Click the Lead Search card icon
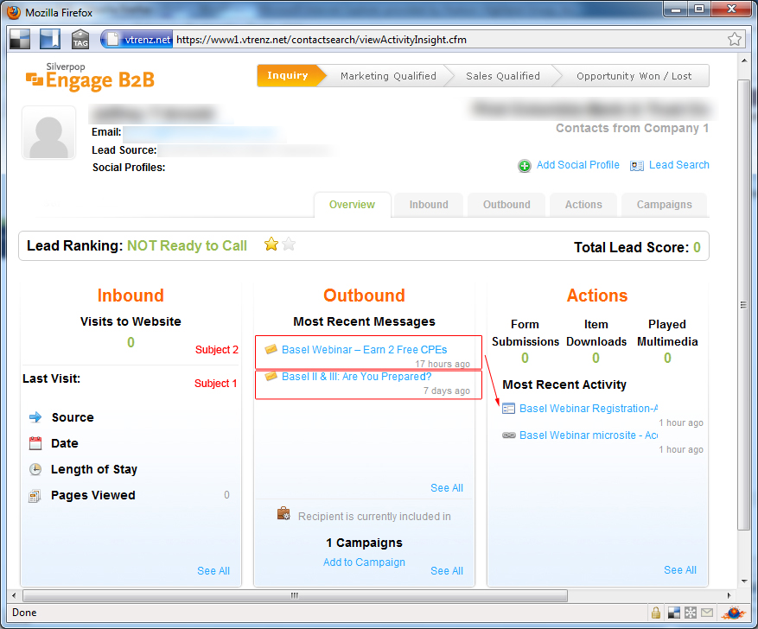Viewport: 758px width, 629px height. pos(637,166)
